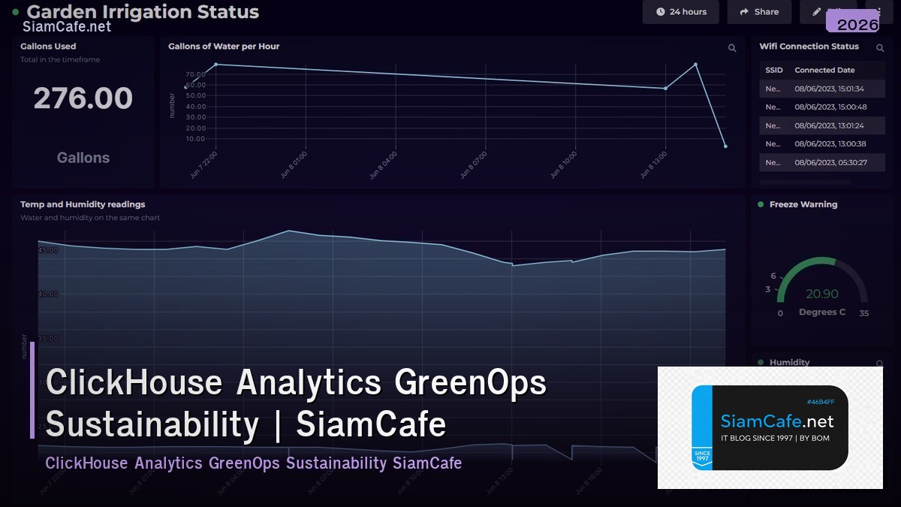This screenshot has width=901, height=507.
Task: Click the share arrow icon in the Share button
Action: pos(743,12)
